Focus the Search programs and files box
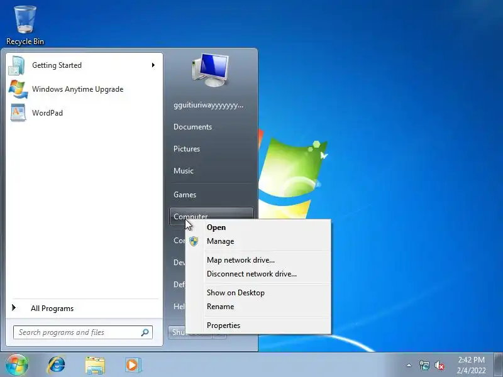Image resolution: width=503 pixels, height=377 pixels. (83, 332)
